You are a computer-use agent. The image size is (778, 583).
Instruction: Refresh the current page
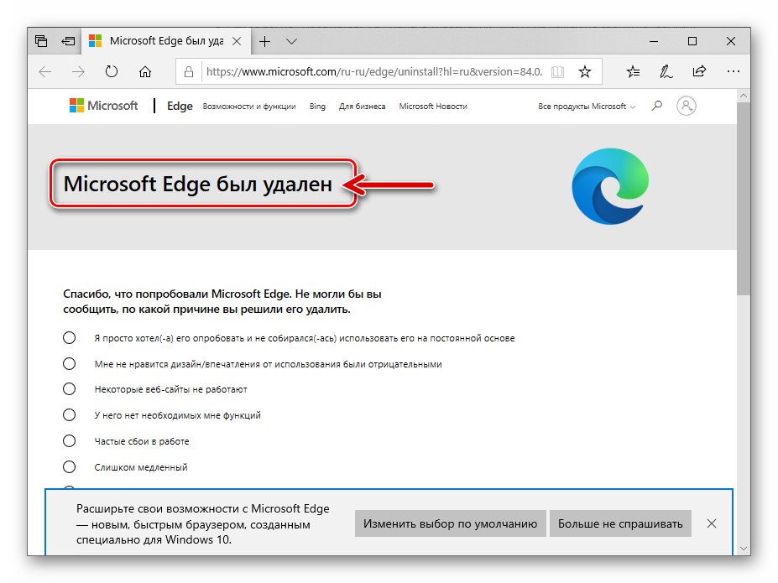pos(112,72)
